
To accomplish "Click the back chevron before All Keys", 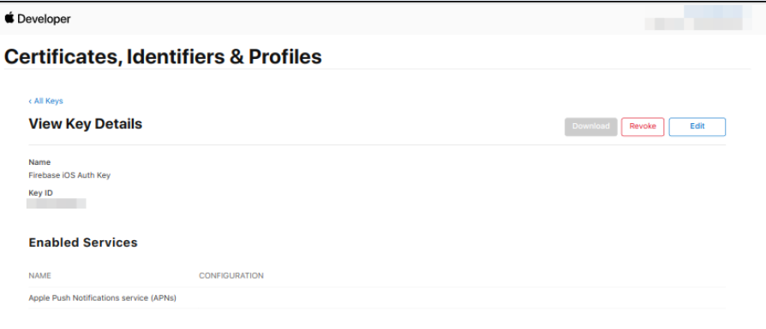I will (x=30, y=101).
